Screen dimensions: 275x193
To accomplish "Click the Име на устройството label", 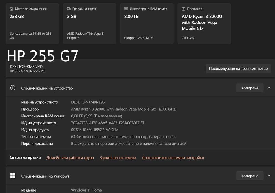I will coord(40,102).
